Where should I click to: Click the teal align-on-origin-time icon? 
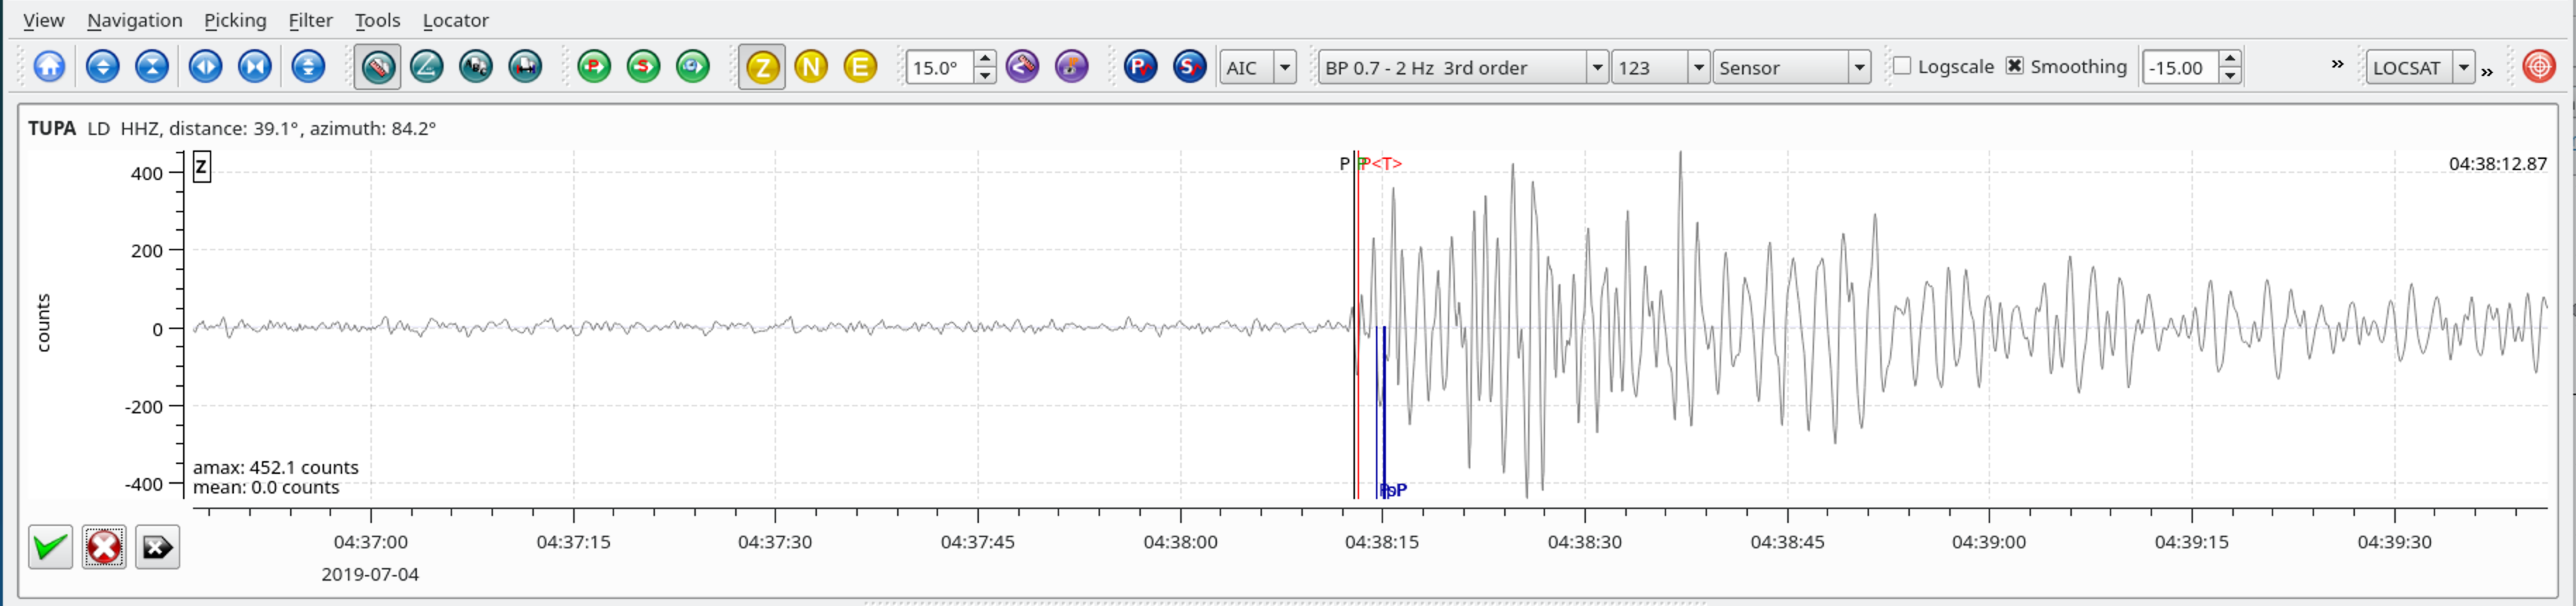(525, 67)
